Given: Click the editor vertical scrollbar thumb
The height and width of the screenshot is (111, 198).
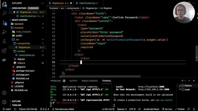Looking at the screenshot, I should [x=197, y=53].
